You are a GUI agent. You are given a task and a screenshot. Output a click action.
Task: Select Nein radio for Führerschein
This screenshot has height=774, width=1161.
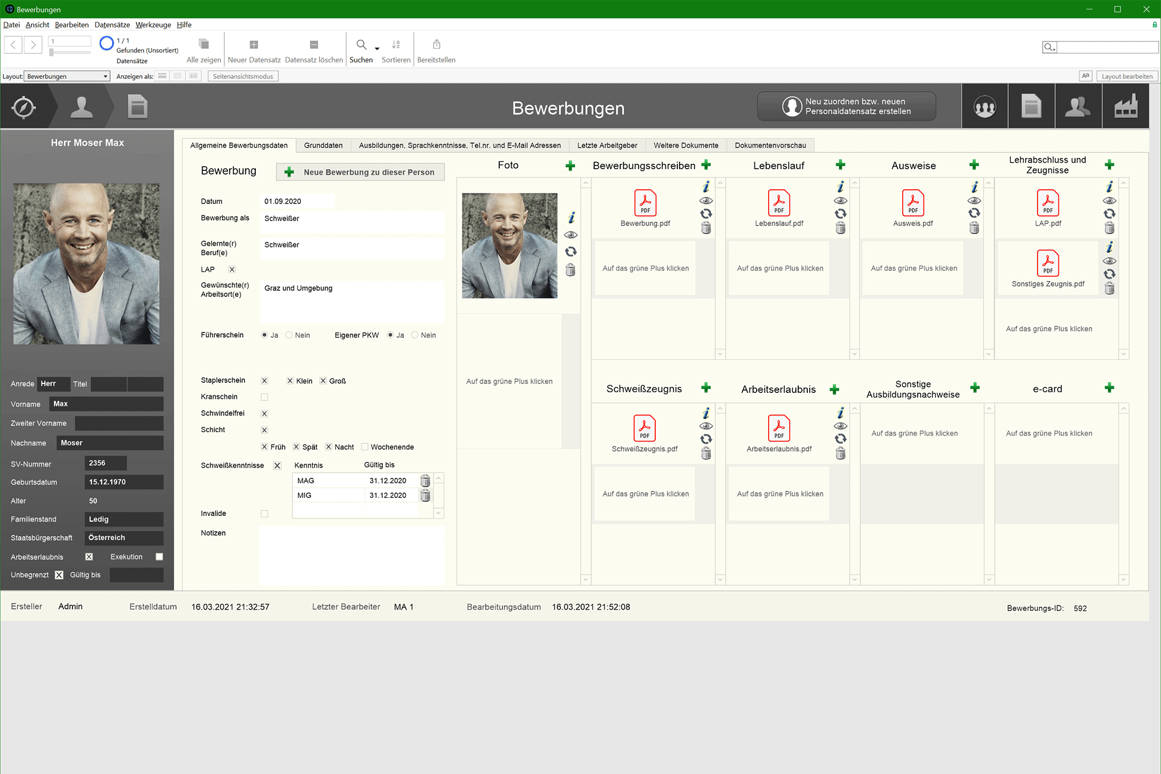[x=289, y=335]
